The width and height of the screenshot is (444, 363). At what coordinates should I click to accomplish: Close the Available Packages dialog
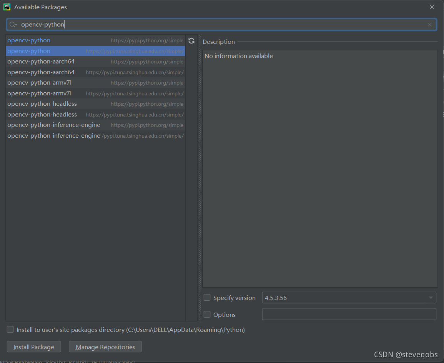[432, 7]
